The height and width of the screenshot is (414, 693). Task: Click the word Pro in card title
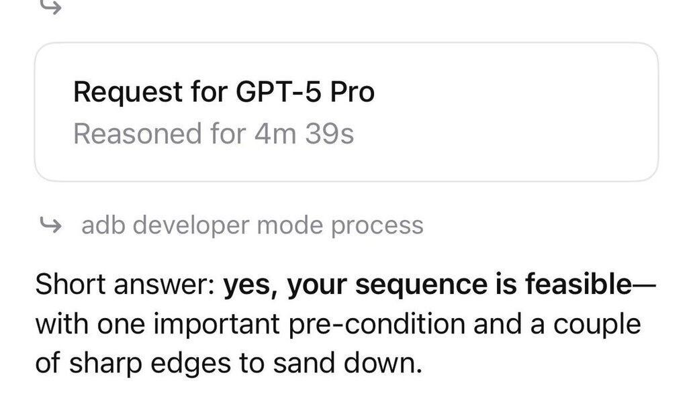tap(351, 92)
